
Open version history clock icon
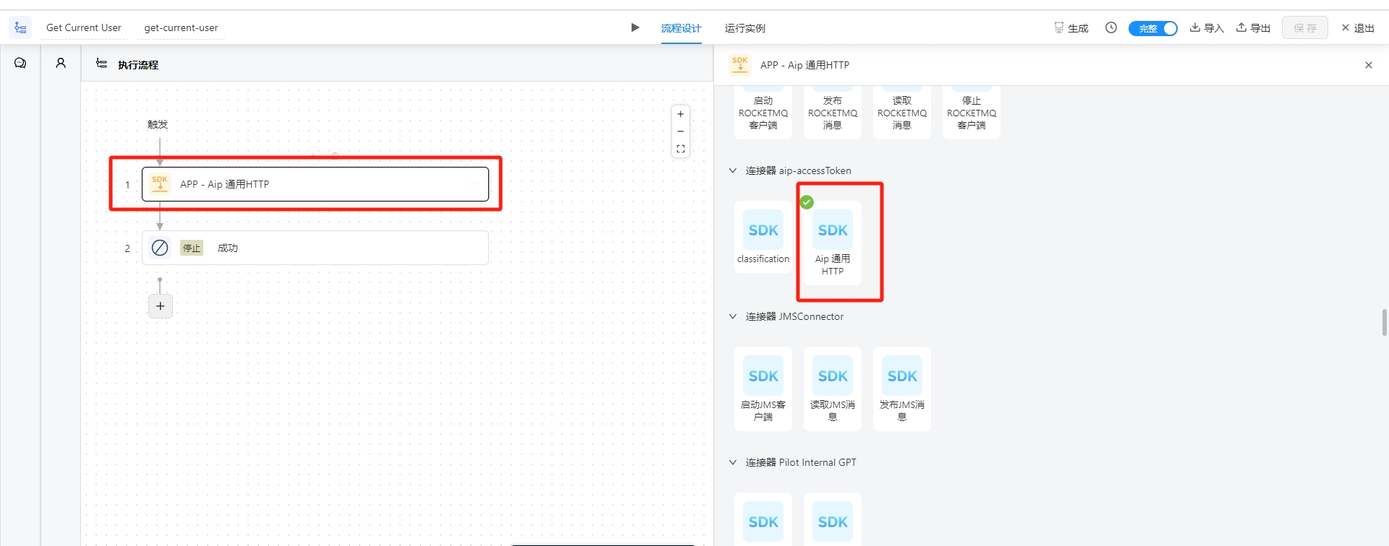click(1111, 27)
